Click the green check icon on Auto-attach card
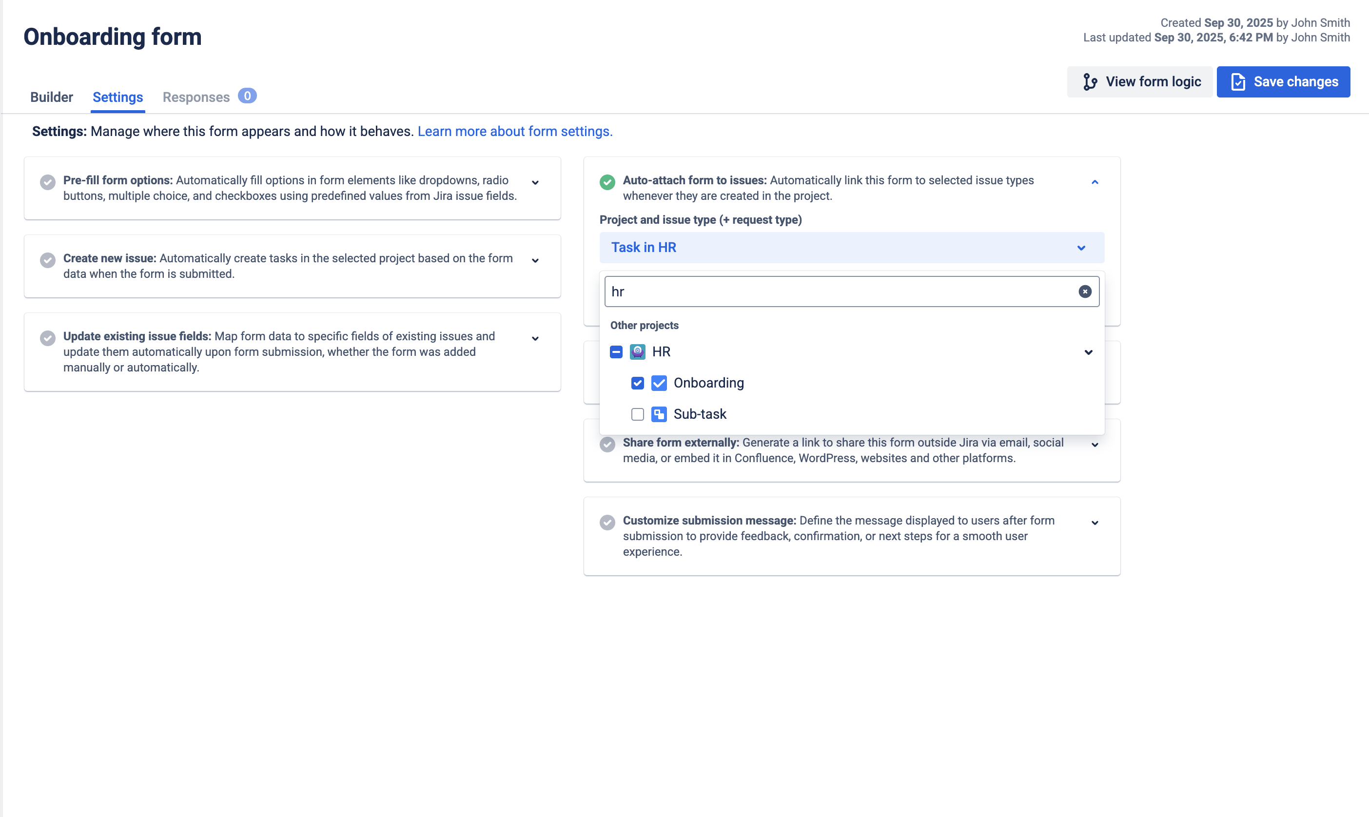1369x817 pixels. click(607, 182)
